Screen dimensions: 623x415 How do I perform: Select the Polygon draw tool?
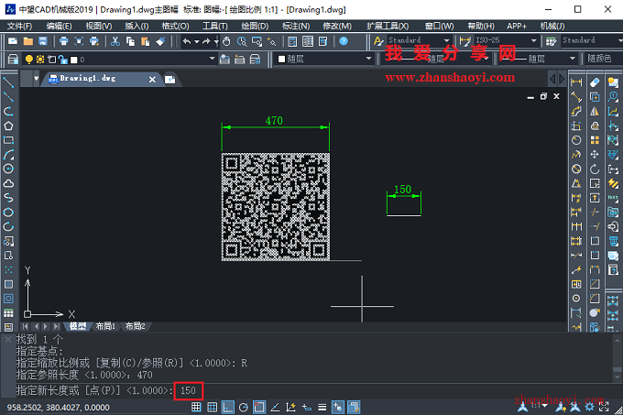point(8,126)
